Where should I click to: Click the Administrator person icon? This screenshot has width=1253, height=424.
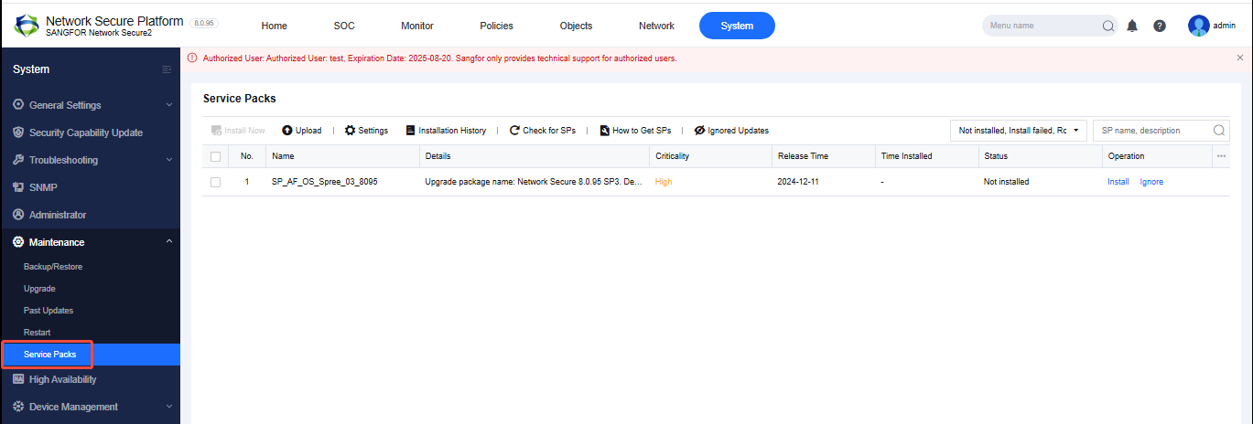(18, 215)
